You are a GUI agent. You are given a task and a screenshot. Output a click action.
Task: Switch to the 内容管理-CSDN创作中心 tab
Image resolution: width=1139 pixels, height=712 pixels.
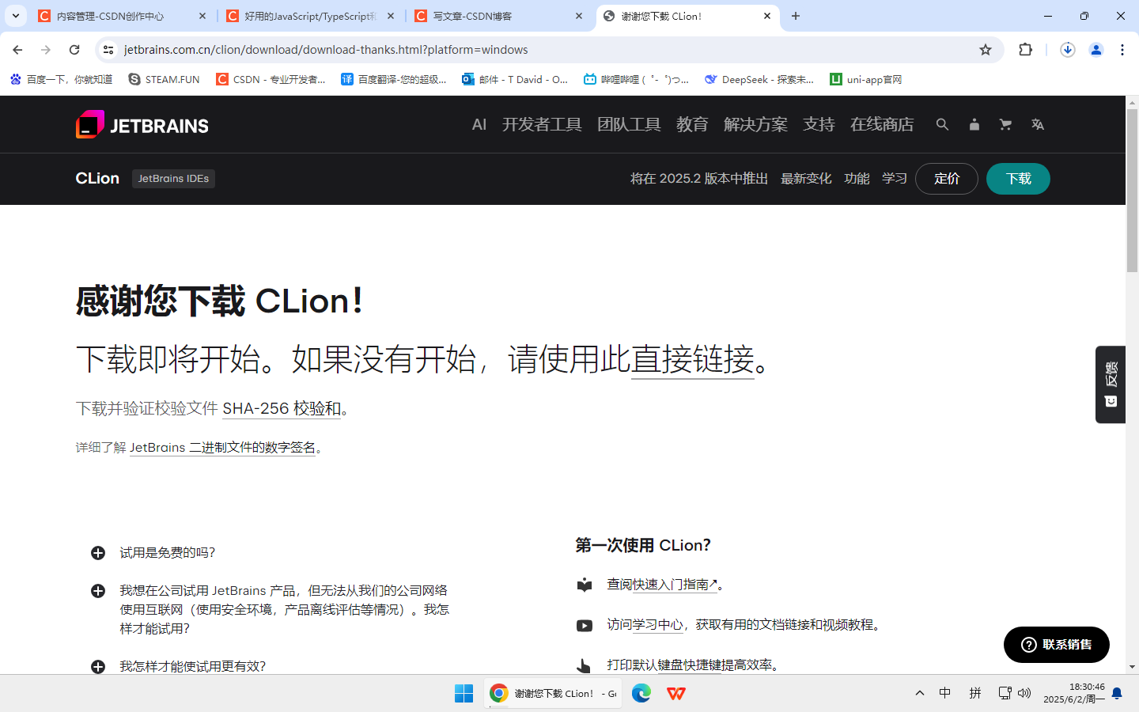pyautogui.click(x=123, y=16)
